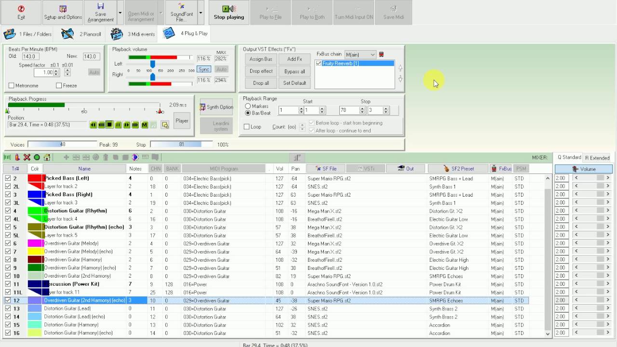Image resolution: width=617 pixels, height=347 pixels.
Task: Click the Speed factor stepper arrows
Action: pos(56,72)
